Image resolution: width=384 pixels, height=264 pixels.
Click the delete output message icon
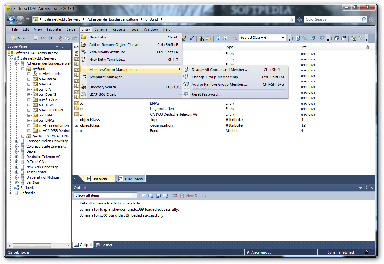click(x=166, y=196)
